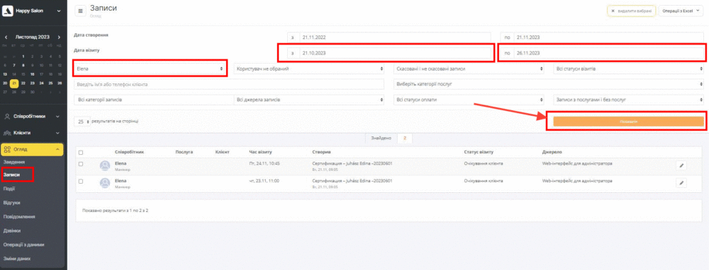Click the Огляд grid icon
Viewport: 709px width, 270px height.
click(8, 149)
